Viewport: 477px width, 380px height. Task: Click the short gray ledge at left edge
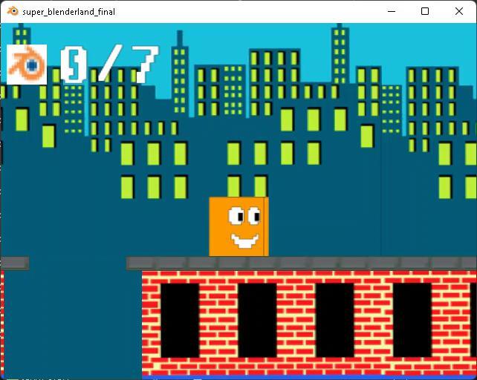(x=14, y=263)
